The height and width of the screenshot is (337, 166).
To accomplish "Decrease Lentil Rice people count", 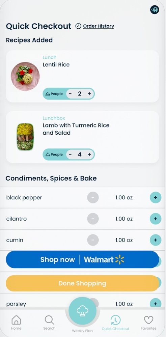I will tap(70, 94).
